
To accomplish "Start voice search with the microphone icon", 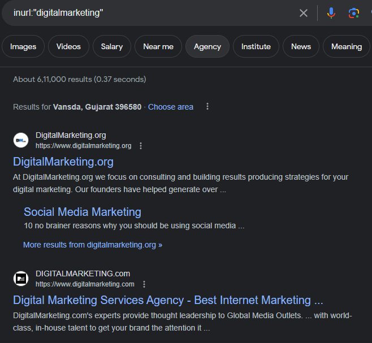I will tap(331, 13).
